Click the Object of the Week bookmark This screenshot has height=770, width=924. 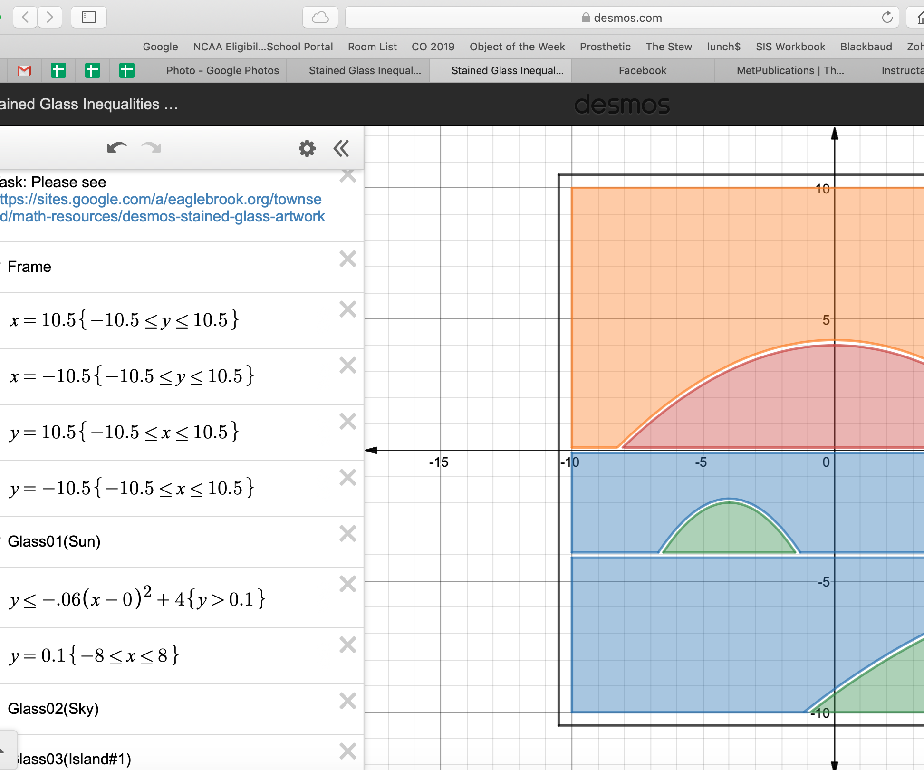pos(517,47)
